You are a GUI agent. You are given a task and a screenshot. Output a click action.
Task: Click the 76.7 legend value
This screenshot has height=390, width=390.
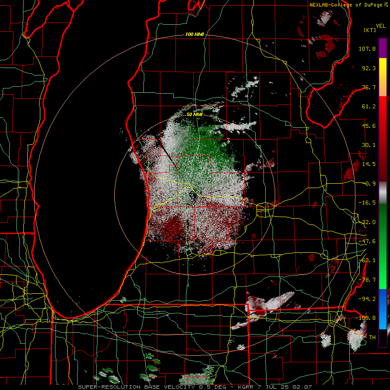tap(369, 87)
